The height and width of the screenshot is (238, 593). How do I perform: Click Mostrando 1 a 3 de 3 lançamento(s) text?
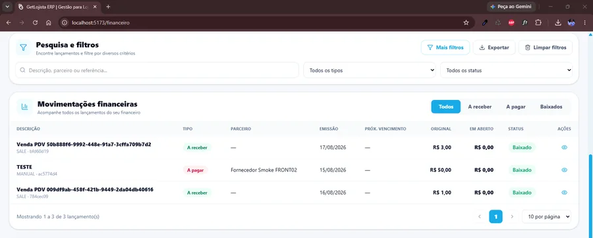(x=58, y=216)
